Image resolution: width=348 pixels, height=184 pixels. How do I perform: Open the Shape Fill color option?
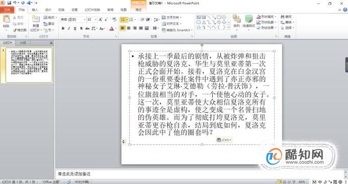266,17
